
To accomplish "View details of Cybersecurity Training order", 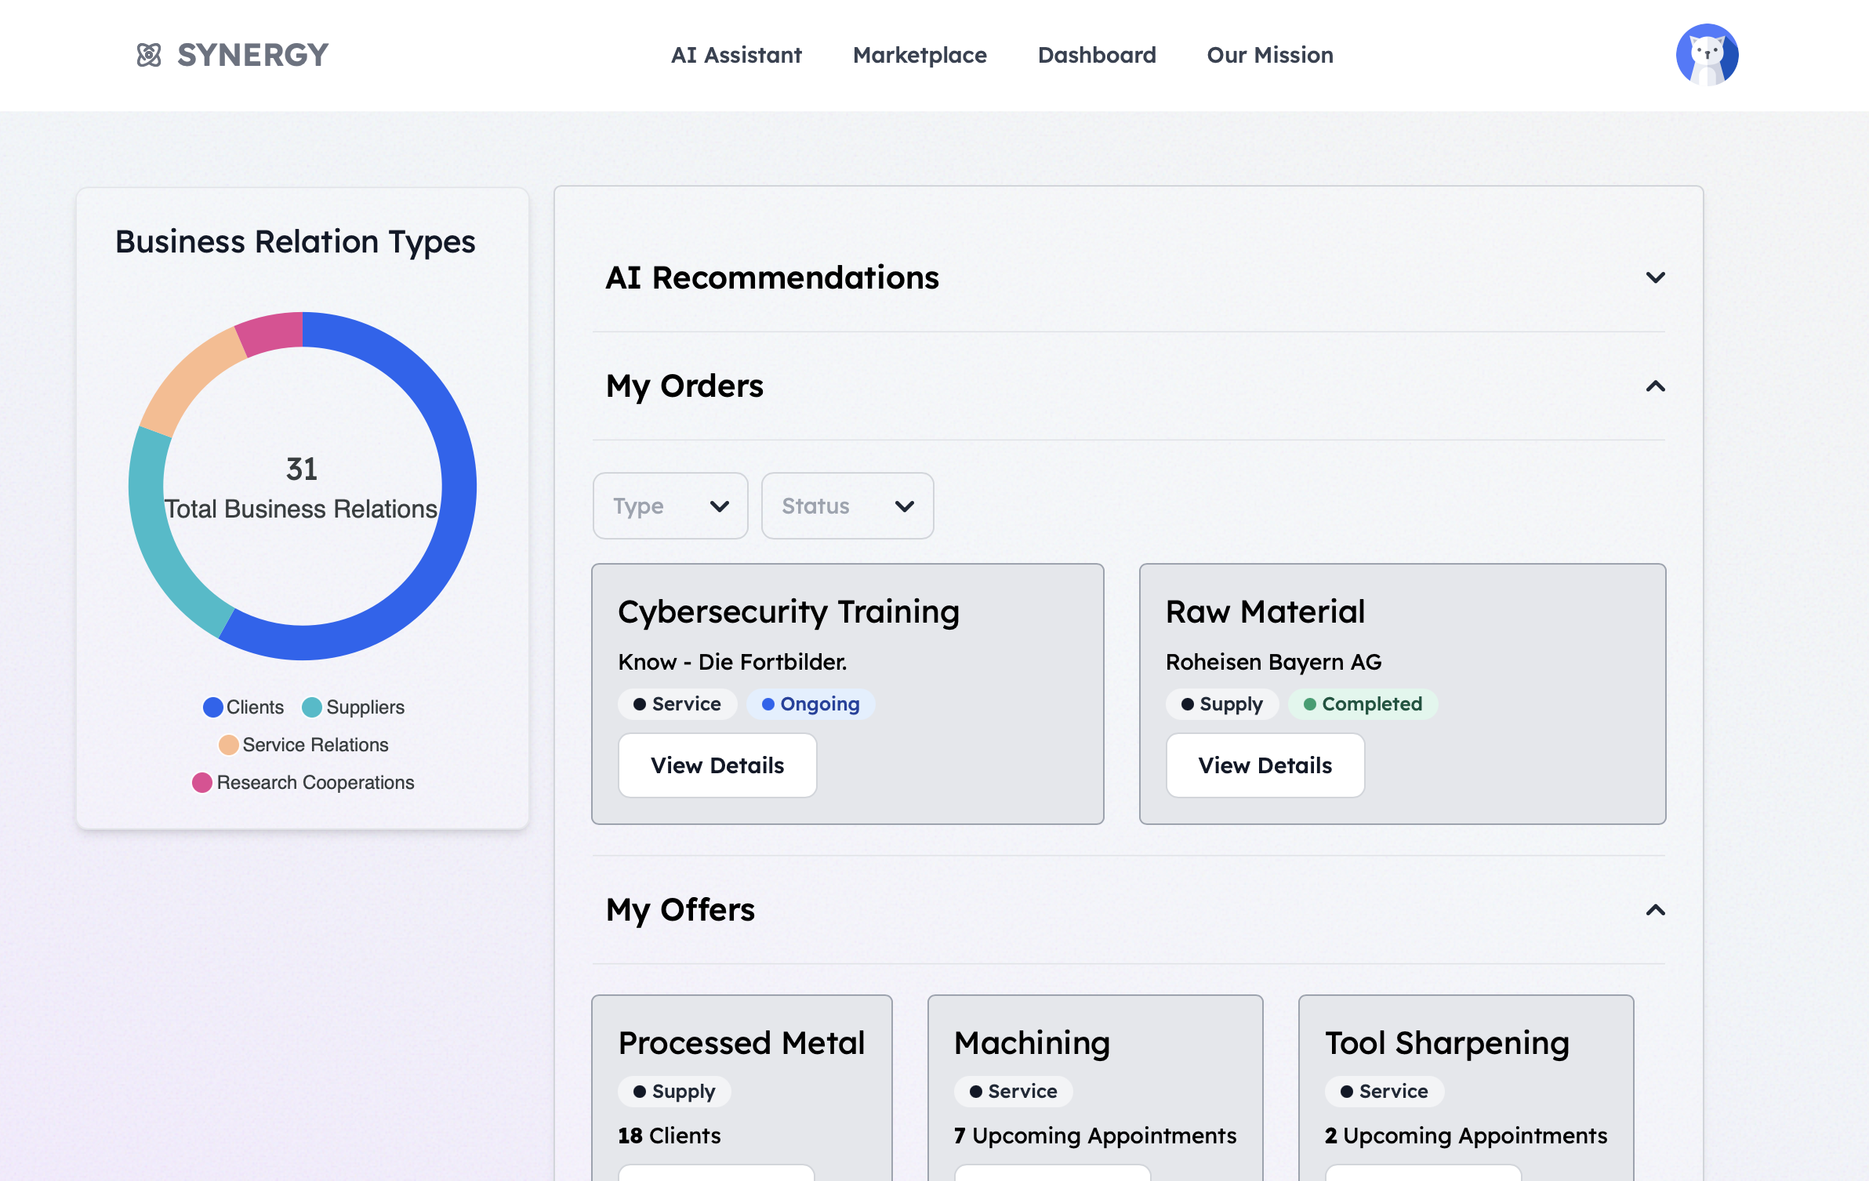I will click(x=717, y=765).
